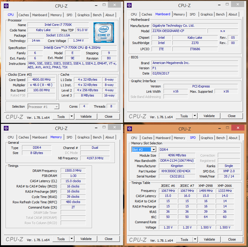This screenshot has height=247, width=248.
Task: Click DRAM Frequency value '1500.0 MHz'
Action: coord(73,170)
